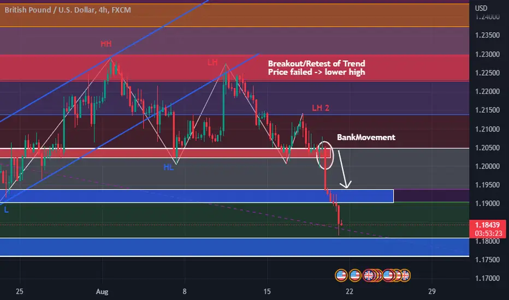
Task: Open the second orange-ringed US flag event marker
Action: coord(355,275)
